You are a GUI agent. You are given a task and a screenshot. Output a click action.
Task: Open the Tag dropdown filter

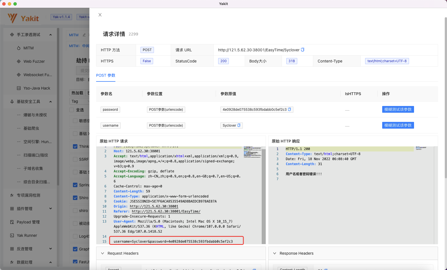(x=79, y=101)
